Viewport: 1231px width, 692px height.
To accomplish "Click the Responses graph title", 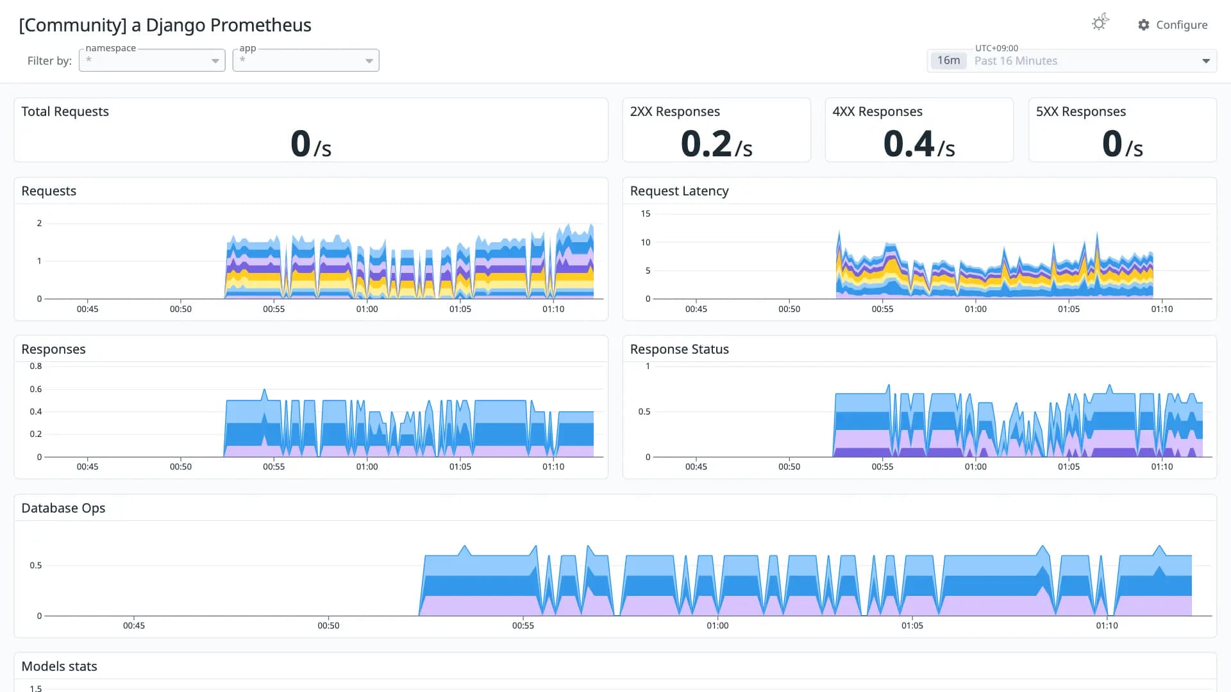I will [x=53, y=349].
